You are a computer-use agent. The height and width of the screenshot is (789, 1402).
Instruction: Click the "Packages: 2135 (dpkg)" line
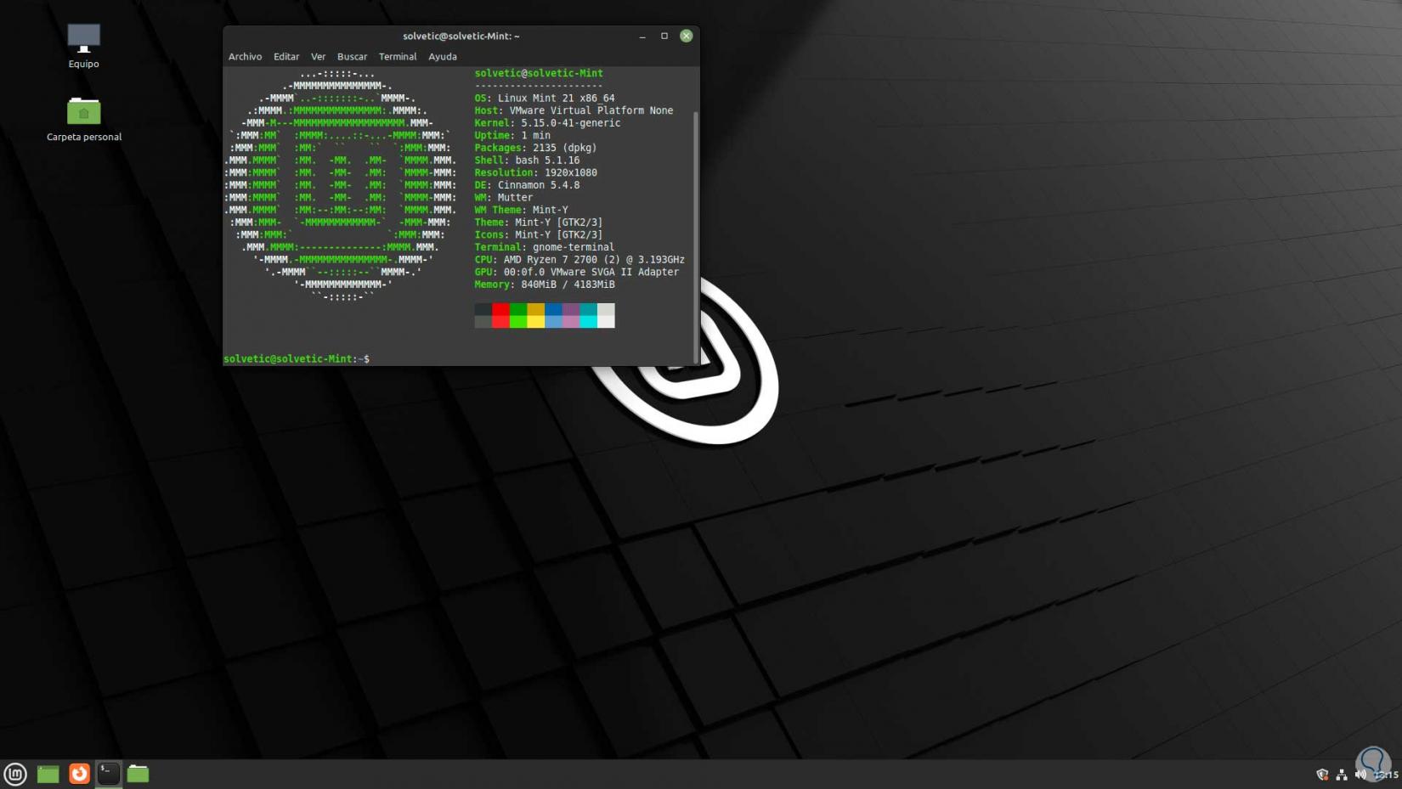(x=535, y=148)
